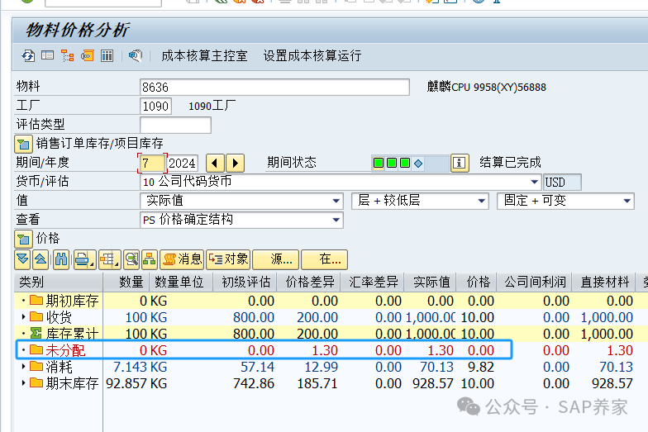Click the 公司间利润 column header
Viewport: 648px width, 432px height.
(534, 282)
